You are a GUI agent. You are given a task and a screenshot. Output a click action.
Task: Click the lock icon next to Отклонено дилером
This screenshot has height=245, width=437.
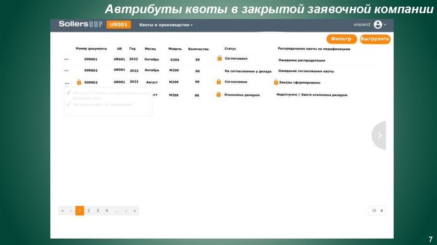218,94
